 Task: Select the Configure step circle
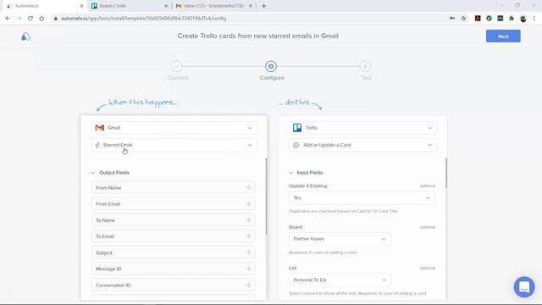[271, 66]
